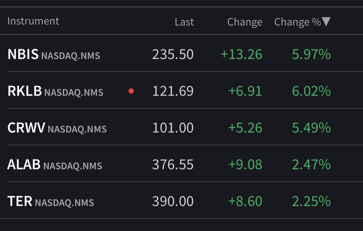Select CRWV last price 101.00
The image size is (363, 231).
coord(173,128)
